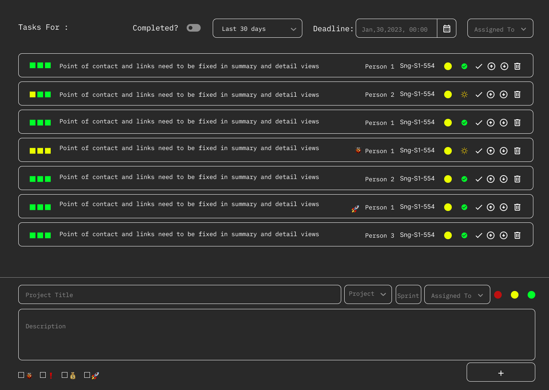Mark the first Person 1 task as done

tap(479, 66)
